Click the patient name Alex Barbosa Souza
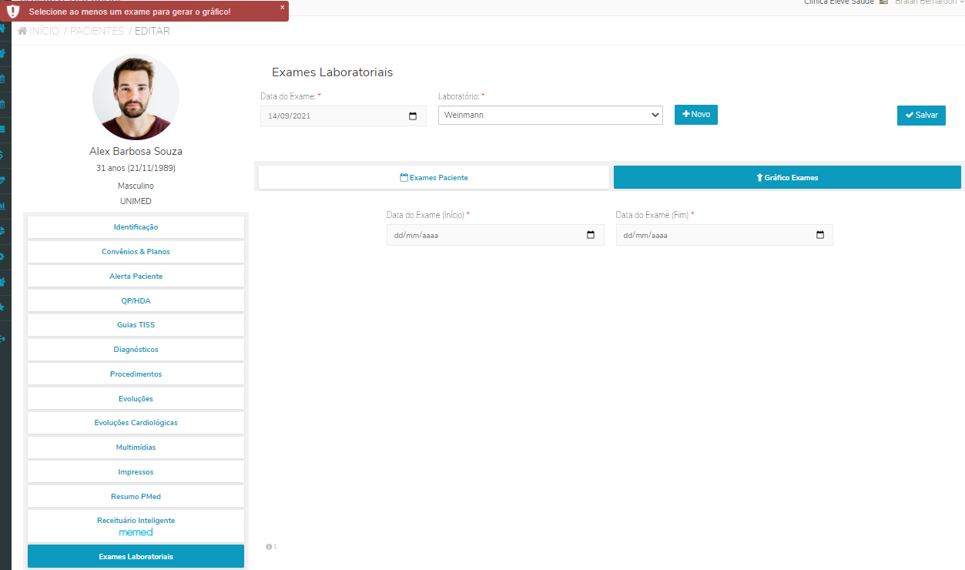 pos(136,151)
